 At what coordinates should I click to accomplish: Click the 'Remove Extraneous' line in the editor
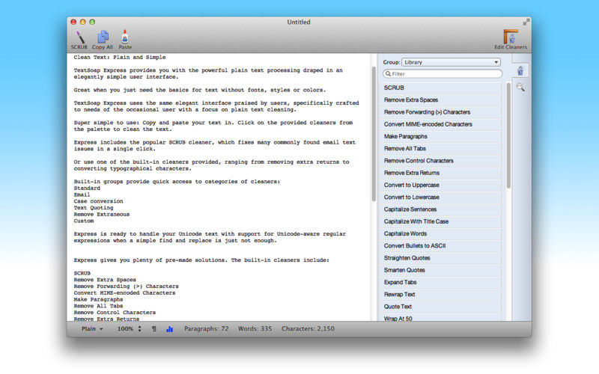102,215
